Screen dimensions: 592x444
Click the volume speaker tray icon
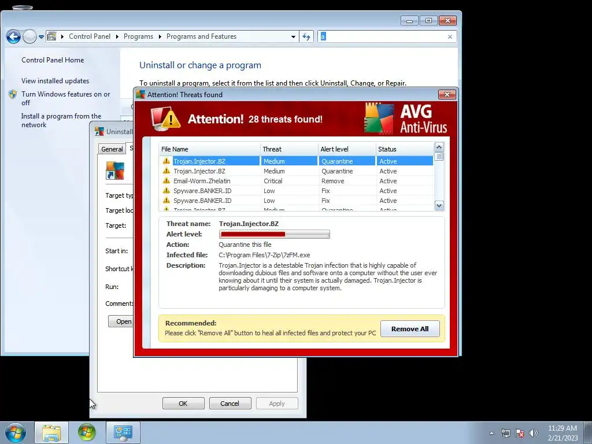[x=533, y=433]
